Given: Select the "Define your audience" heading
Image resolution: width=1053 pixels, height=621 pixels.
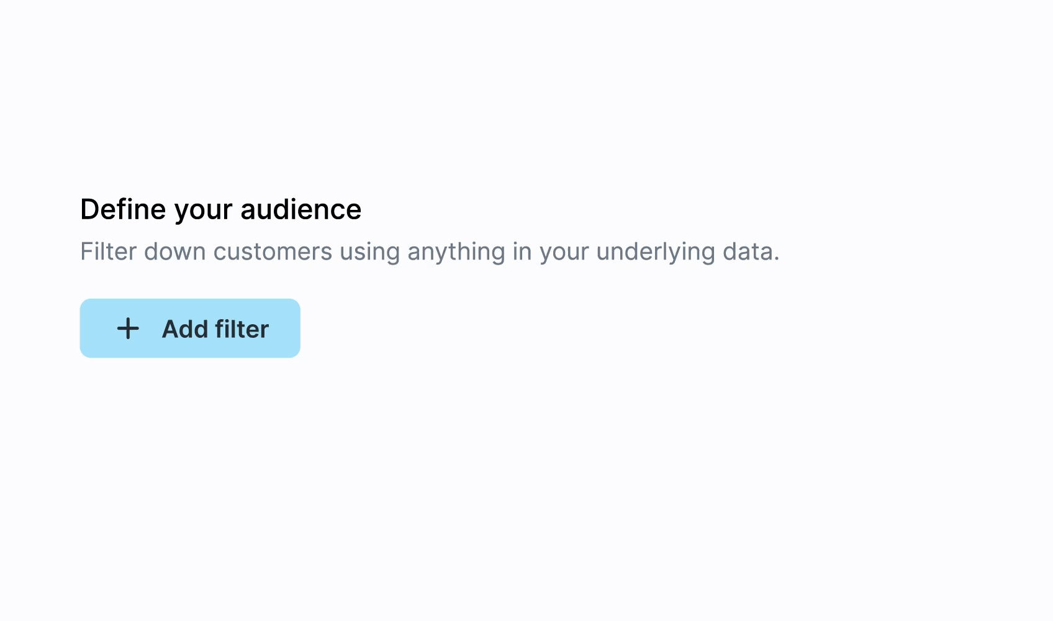Looking at the screenshot, I should click(x=220, y=209).
